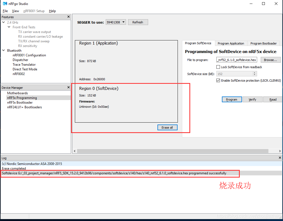Select the 'Erase completed' log line
The width and height of the screenshot is (283, 221).
[x=141, y=168]
